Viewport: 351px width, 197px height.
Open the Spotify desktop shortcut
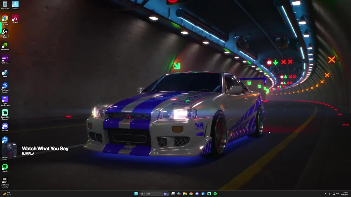(x=5, y=168)
